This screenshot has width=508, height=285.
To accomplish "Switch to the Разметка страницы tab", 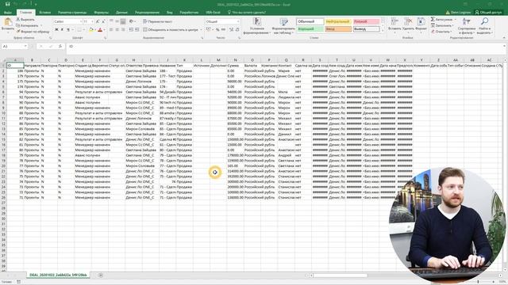I will [x=72, y=13].
